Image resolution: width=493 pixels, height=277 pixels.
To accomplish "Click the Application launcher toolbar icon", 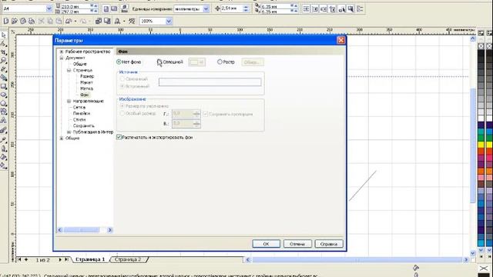I will pos(117,21).
